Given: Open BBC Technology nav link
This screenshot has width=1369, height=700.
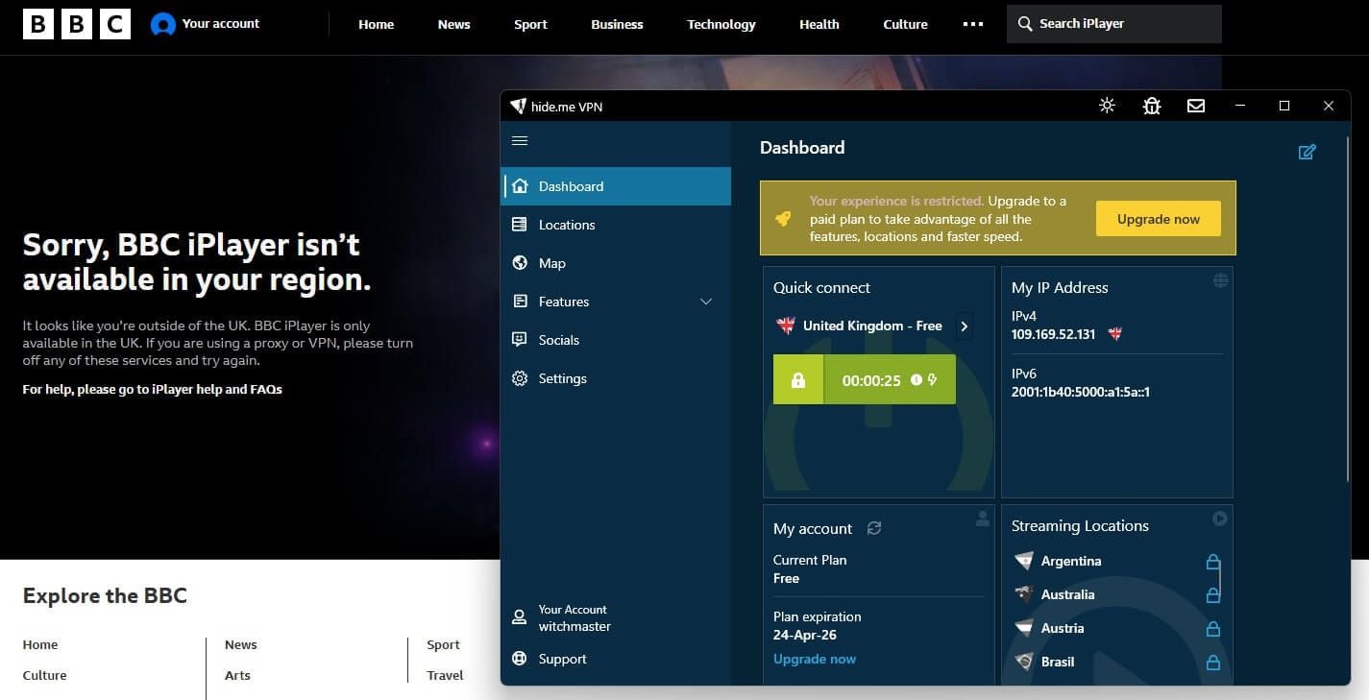Looking at the screenshot, I should click(721, 24).
